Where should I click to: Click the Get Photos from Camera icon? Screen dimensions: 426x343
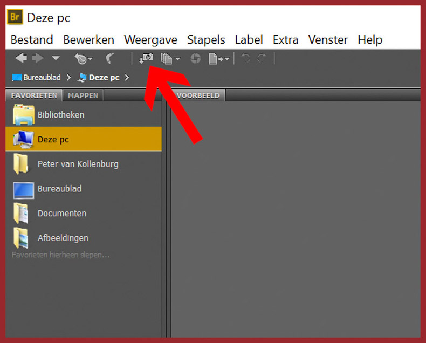[x=146, y=58]
